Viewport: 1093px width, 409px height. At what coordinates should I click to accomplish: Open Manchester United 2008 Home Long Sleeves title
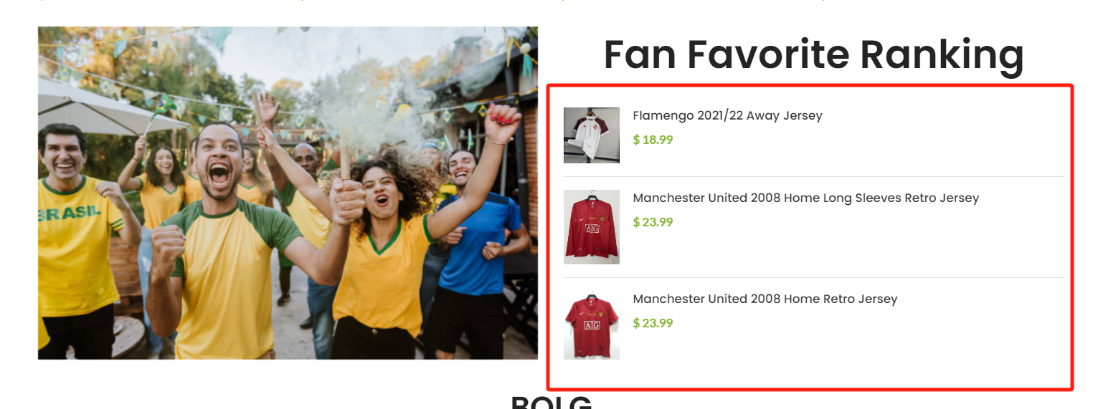(x=805, y=198)
